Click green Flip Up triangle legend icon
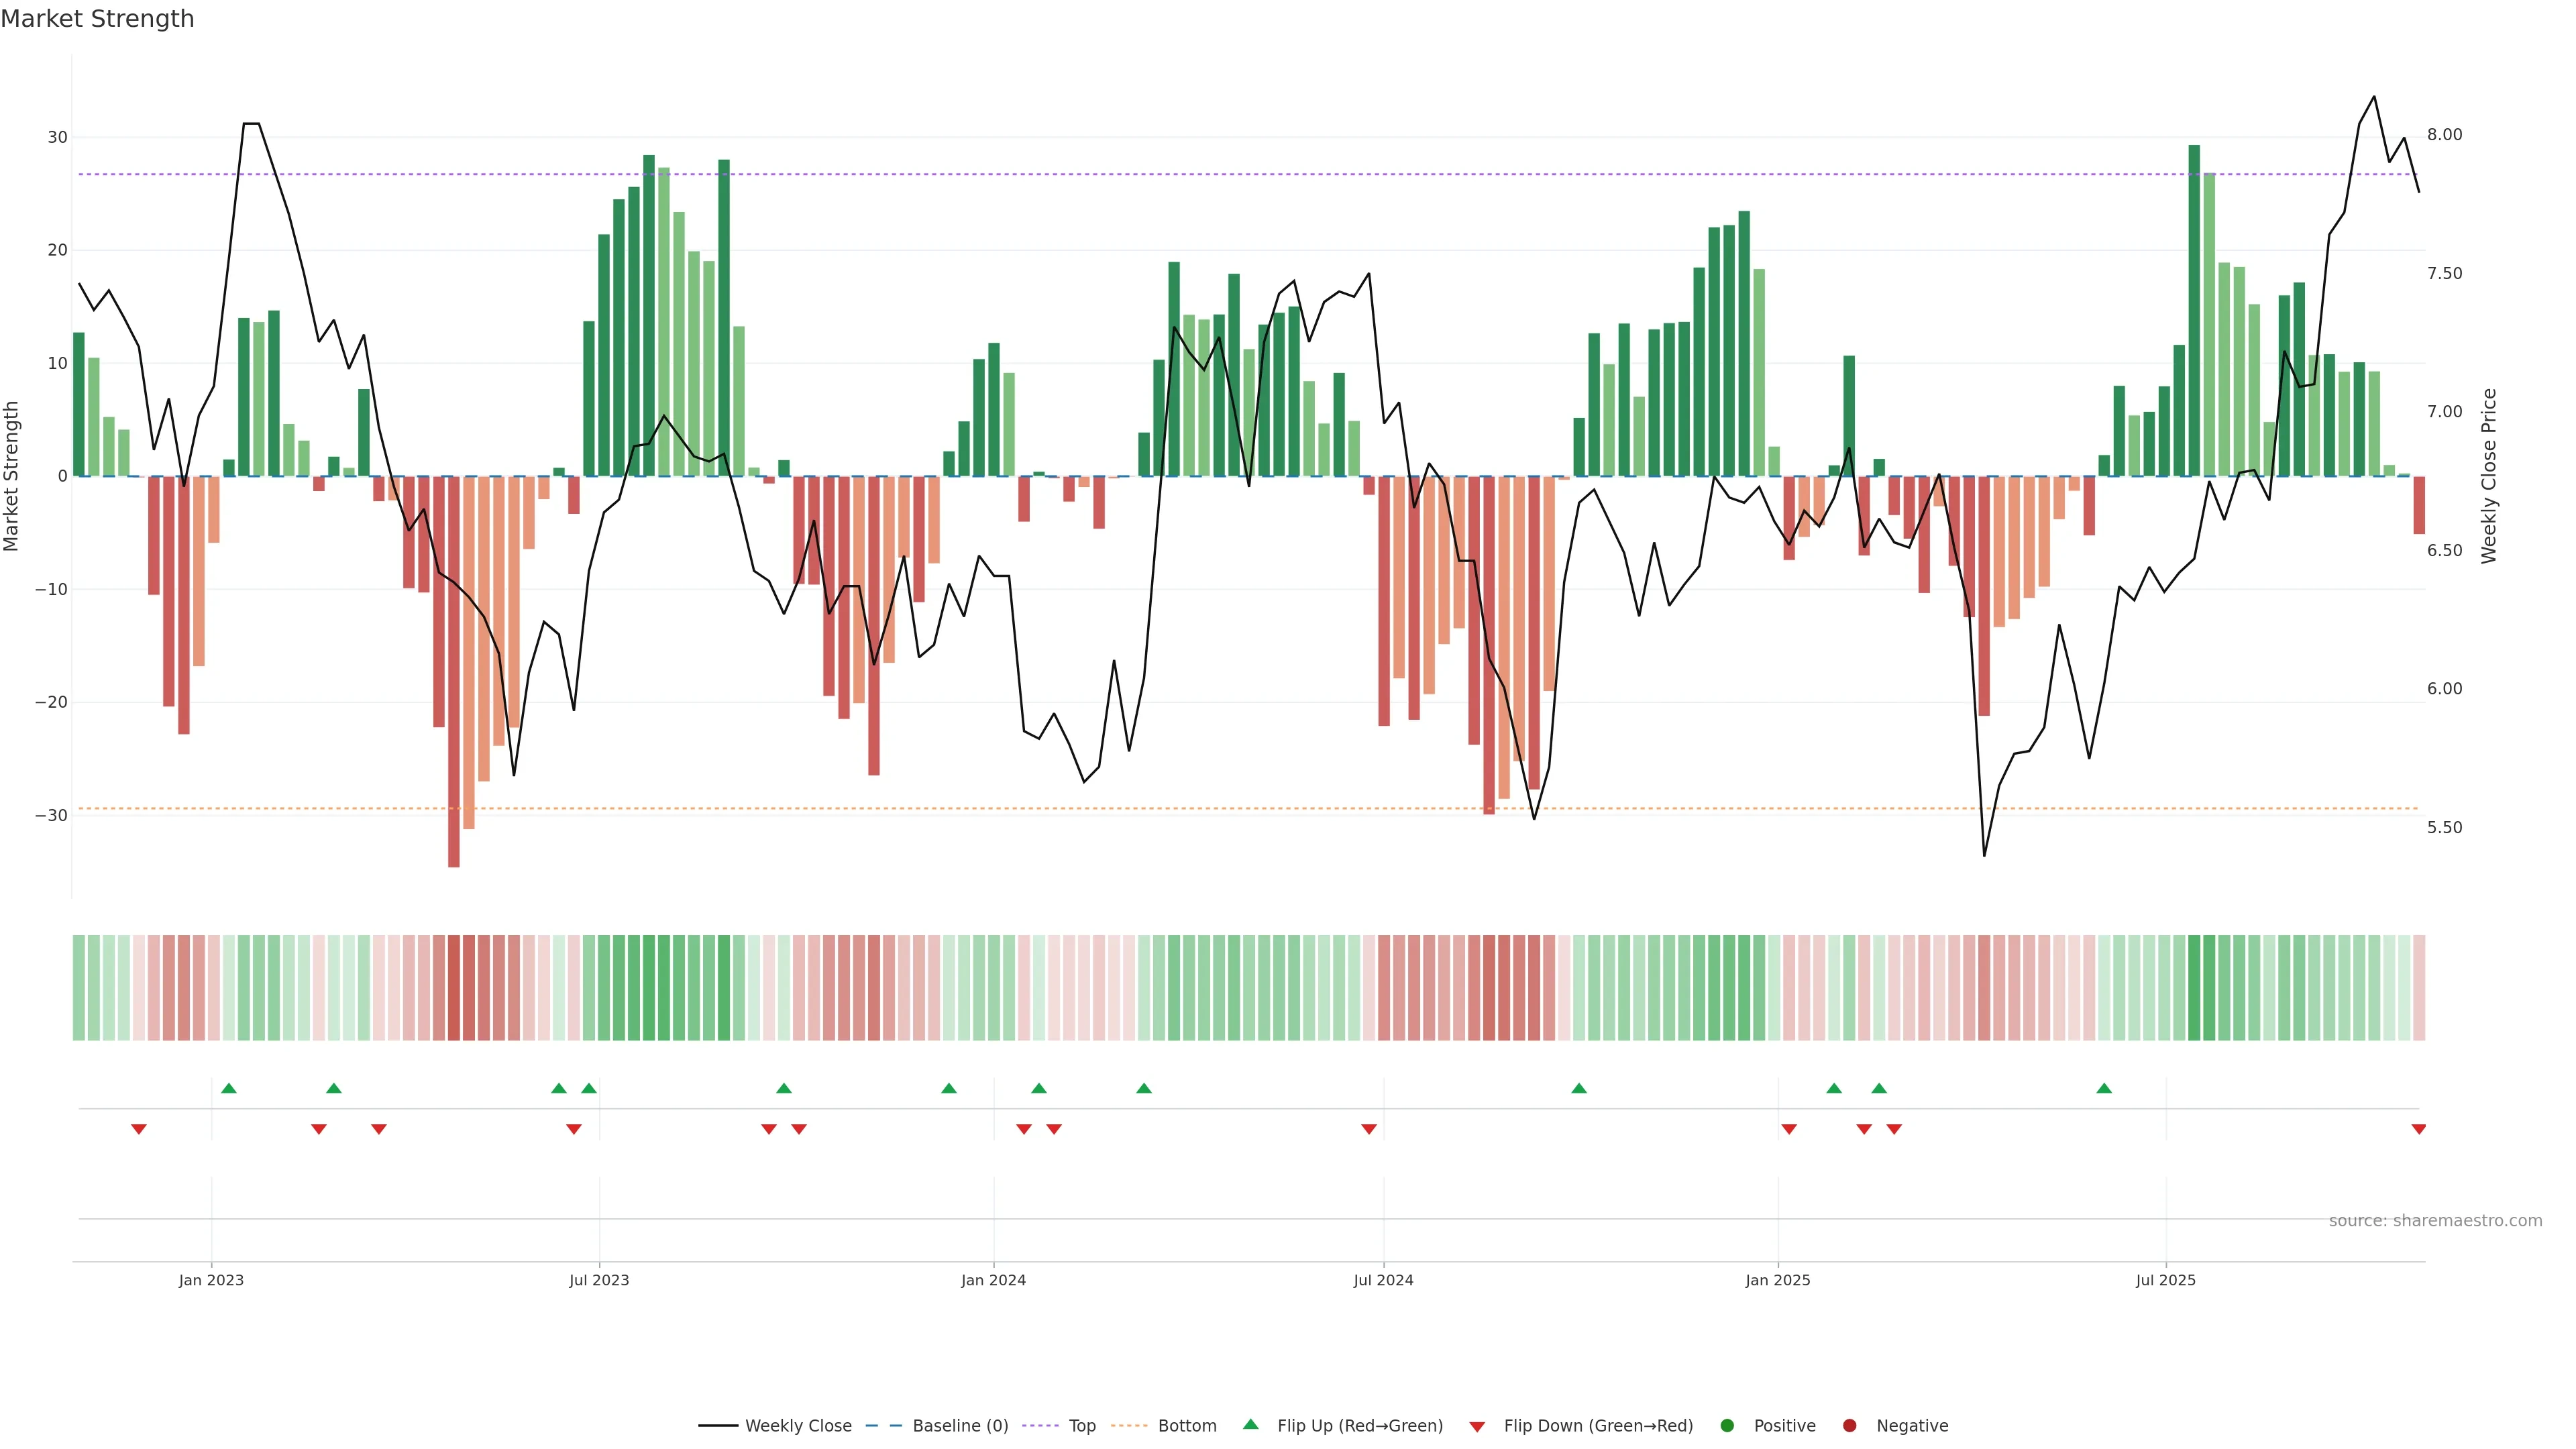The width and height of the screenshot is (2576, 1449). (1250, 1425)
